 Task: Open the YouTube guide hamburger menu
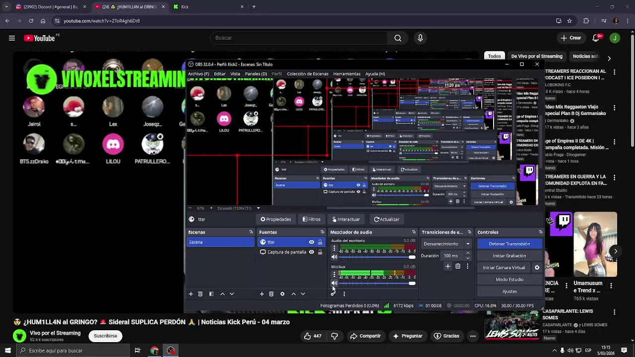pyautogui.click(x=11, y=38)
